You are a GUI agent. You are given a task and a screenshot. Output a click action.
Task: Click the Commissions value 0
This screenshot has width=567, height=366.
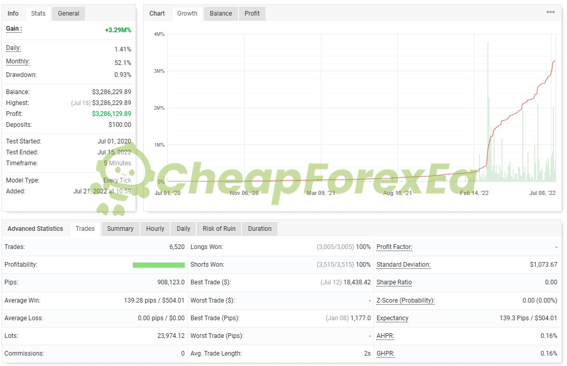click(183, 354)
